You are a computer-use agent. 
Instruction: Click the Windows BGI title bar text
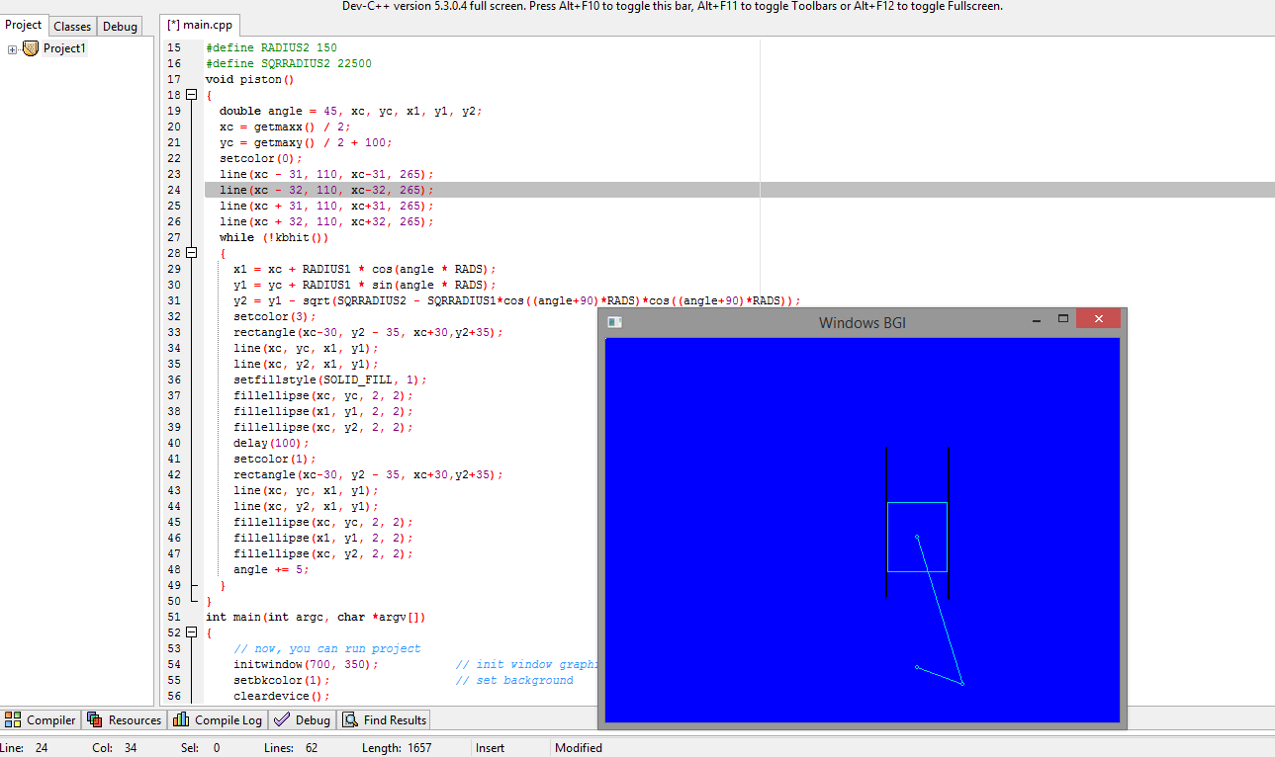click(x=863, y=323)
